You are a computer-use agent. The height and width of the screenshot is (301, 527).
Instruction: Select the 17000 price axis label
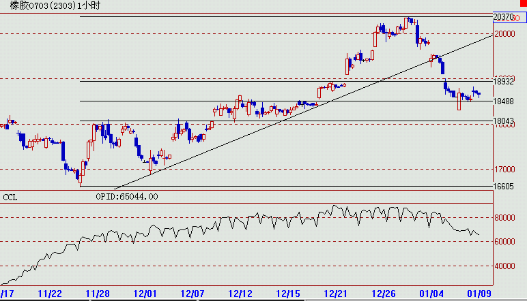click(x=504, y=169)
